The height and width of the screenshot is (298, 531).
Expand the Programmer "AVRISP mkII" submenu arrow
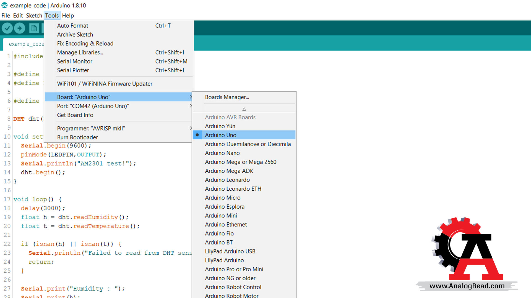(x=191, y=128)
